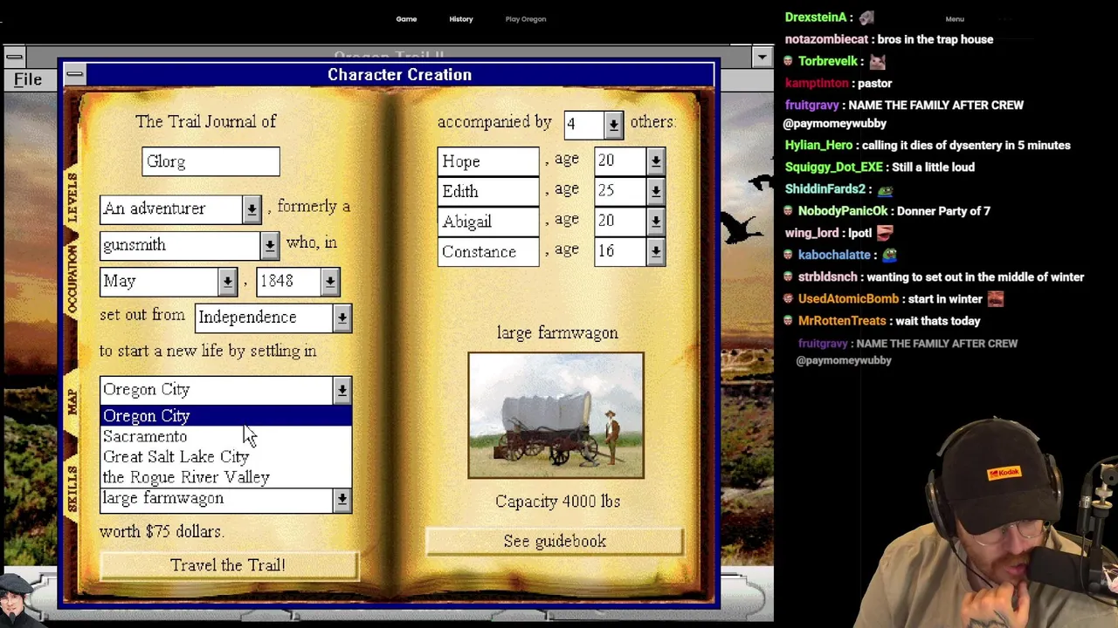
Task: Edit the companion name field Hope
Action: (x=488, y=161)
